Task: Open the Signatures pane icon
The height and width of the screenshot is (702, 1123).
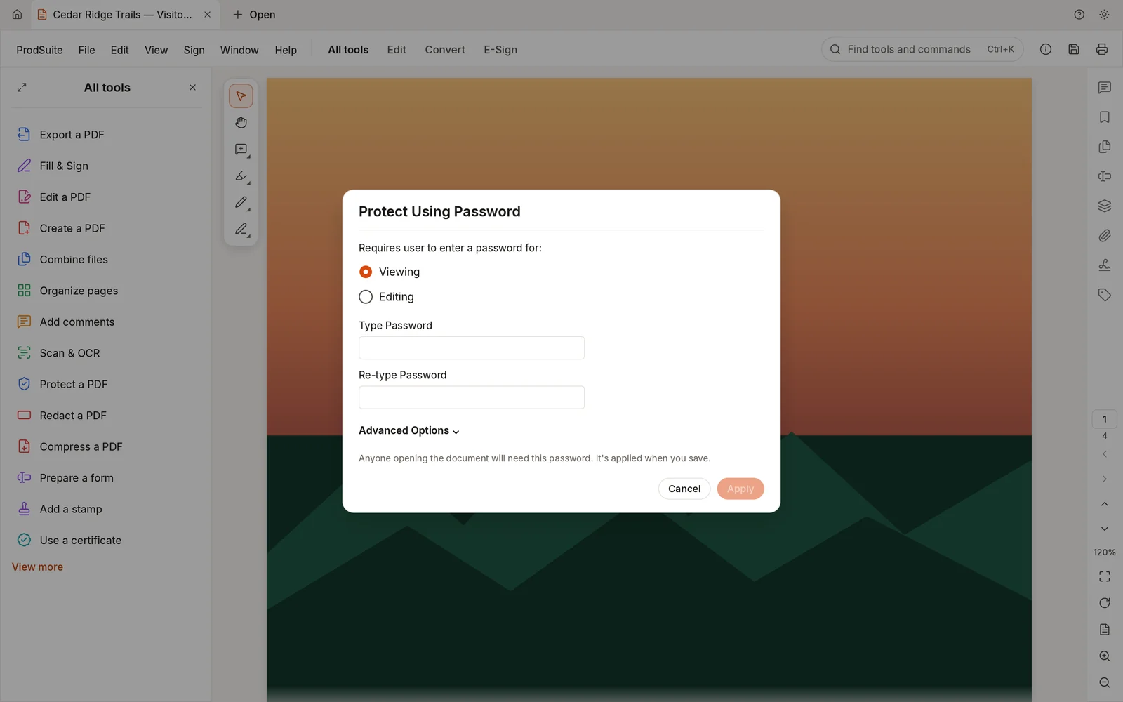Action: point(1105,265)
